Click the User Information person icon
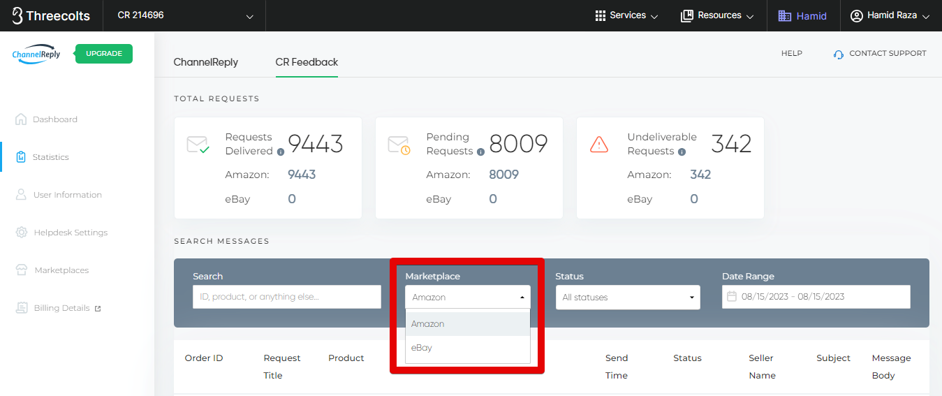 [21, 195]
